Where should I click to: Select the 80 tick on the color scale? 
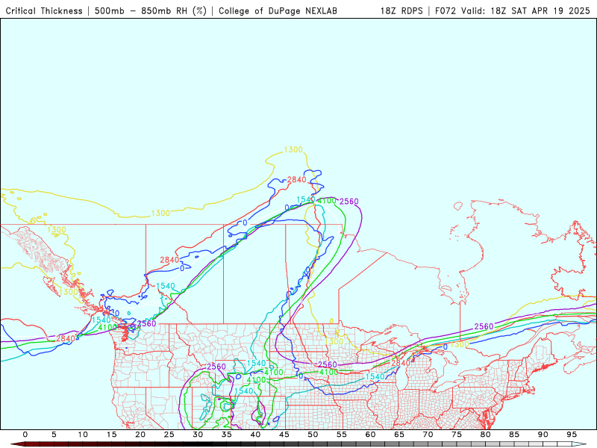point(486,435)
